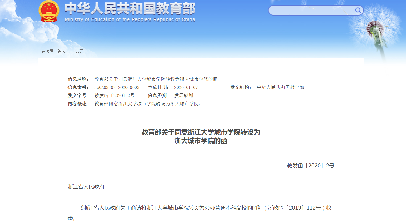Click the generation date 2020-01-07
The image size is (406, 224).
[x=186, y=87]
